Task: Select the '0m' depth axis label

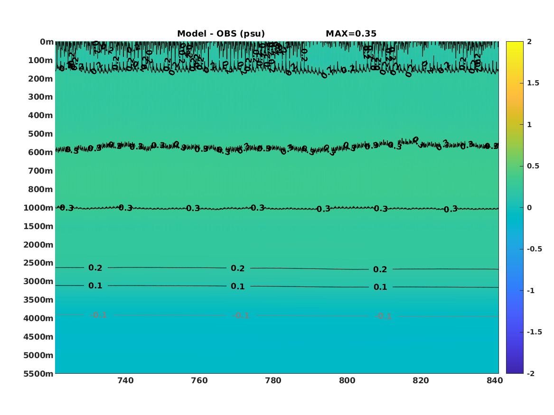Action: pyautogui.click(x=47, y=42)
